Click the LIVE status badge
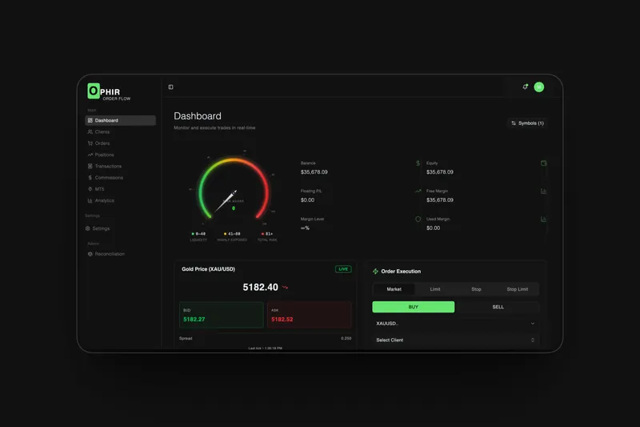The width and height of the screenshot is (640, 427). pos(343,269)
